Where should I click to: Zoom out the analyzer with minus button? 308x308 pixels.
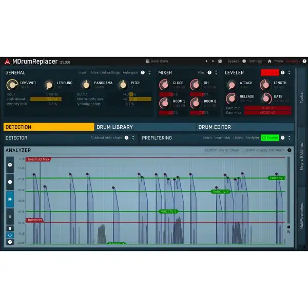(10, 182)
